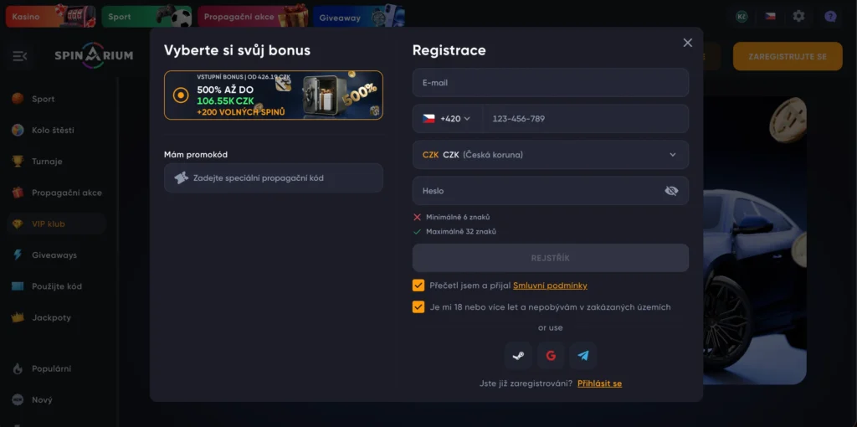857x427 pixels.
Task: Open the +420 phone country code dropdown
Action: pyautogui.click(x=447, y=119)
